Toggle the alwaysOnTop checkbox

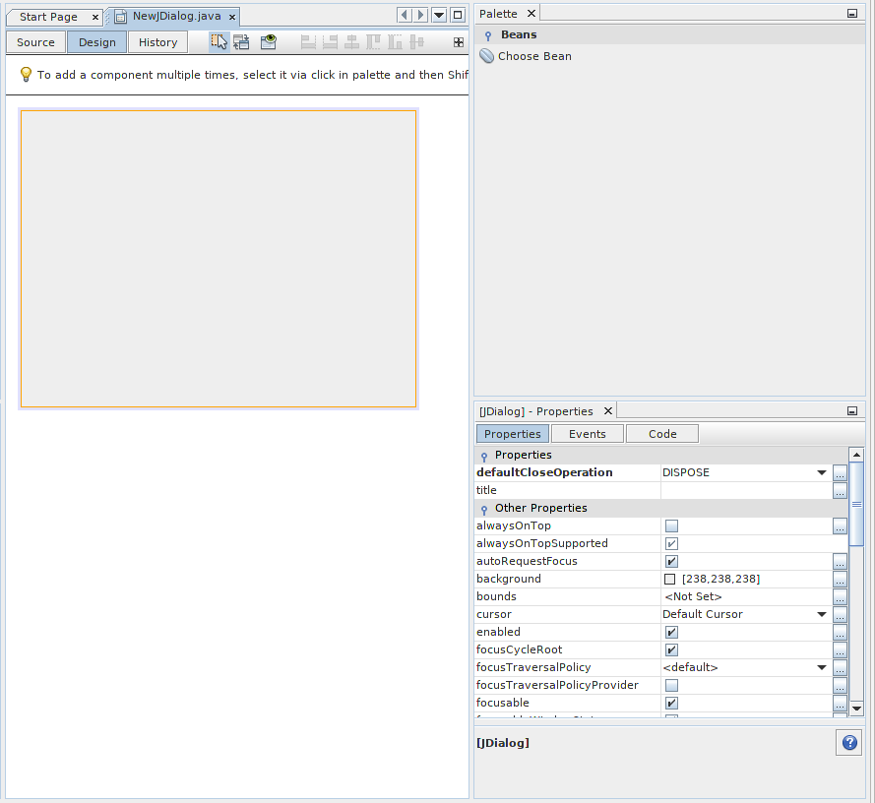(671, 525)
